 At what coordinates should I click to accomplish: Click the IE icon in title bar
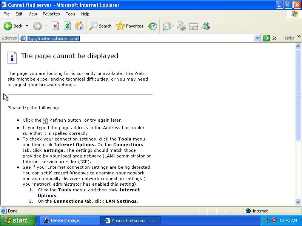pos(4,5)
